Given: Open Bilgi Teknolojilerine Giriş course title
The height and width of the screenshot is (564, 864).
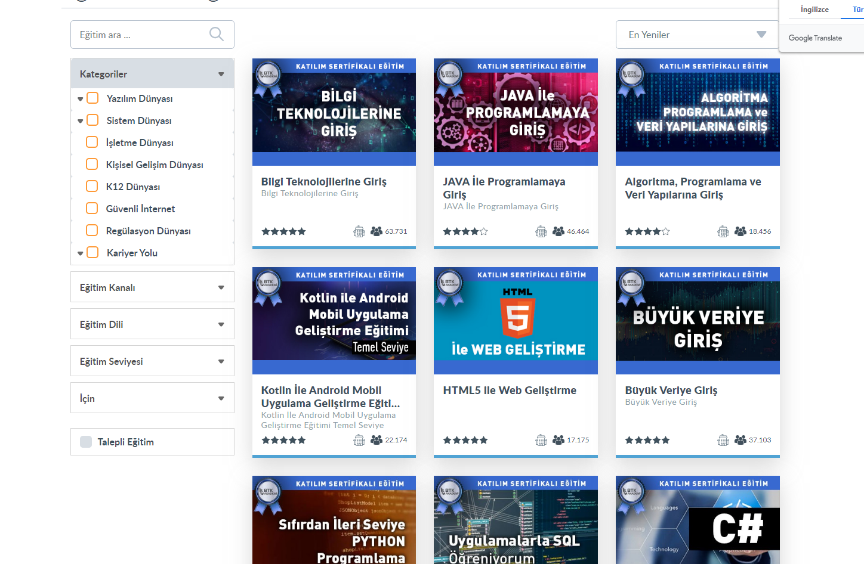Looking at the screenshot, I should [323, 182].
